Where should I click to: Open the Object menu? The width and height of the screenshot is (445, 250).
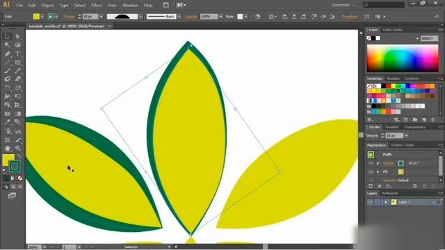(47, 6)
